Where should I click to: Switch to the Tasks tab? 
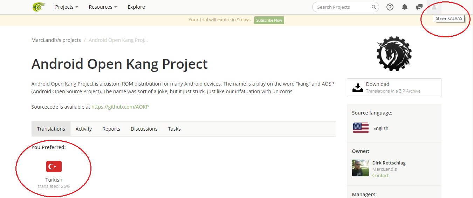174,129
